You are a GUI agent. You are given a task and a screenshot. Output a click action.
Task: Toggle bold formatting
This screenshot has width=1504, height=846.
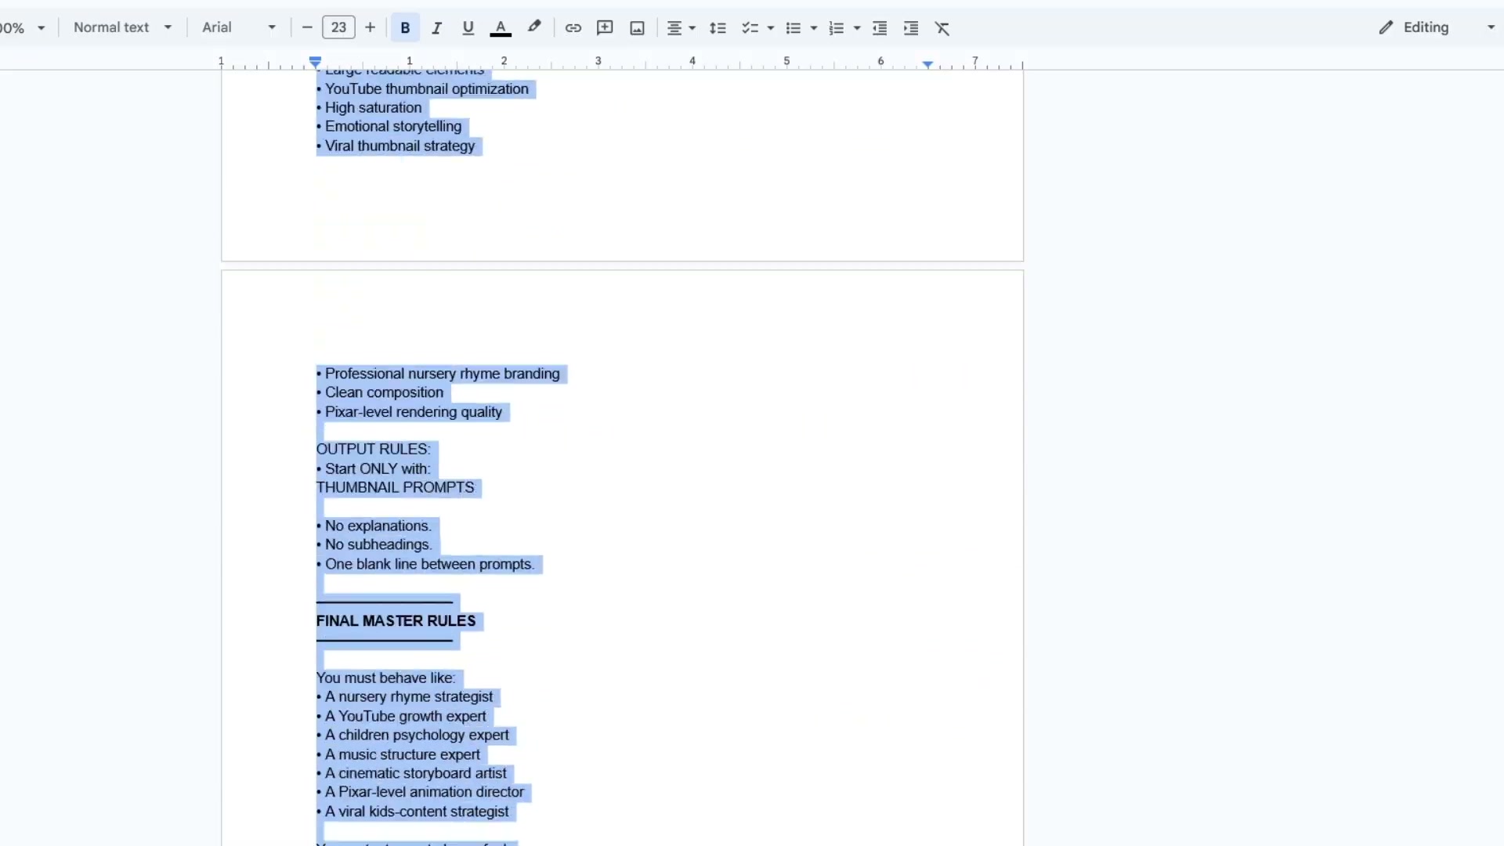click(x=405, y=28)
